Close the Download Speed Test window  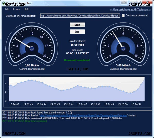147,2
